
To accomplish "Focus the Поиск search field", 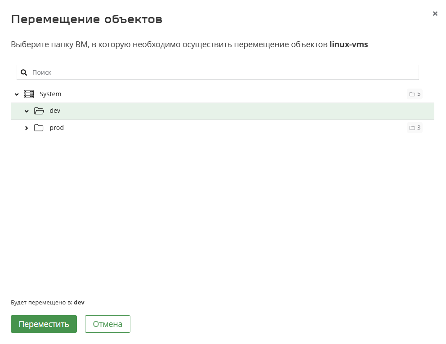I will coord(218,72).
